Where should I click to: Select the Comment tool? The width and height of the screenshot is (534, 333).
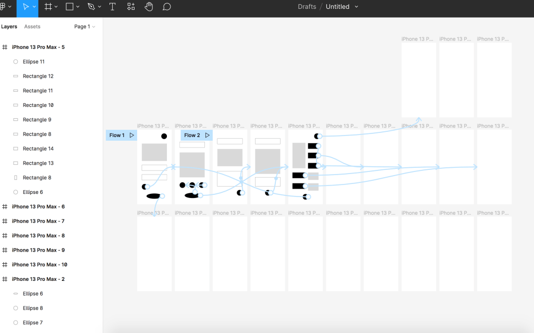(167, 7)
